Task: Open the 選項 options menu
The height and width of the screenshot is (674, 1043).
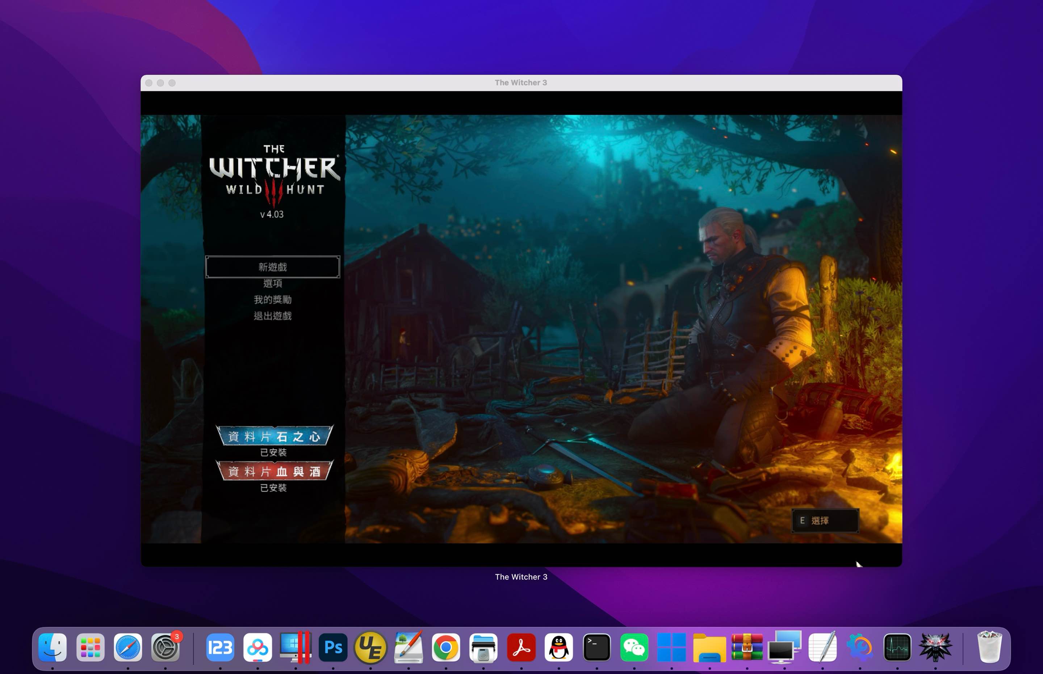Action: [x=272, y=283]
